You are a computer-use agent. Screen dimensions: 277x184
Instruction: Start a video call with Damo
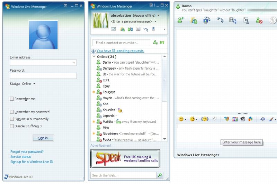click(x=207, y=20)
